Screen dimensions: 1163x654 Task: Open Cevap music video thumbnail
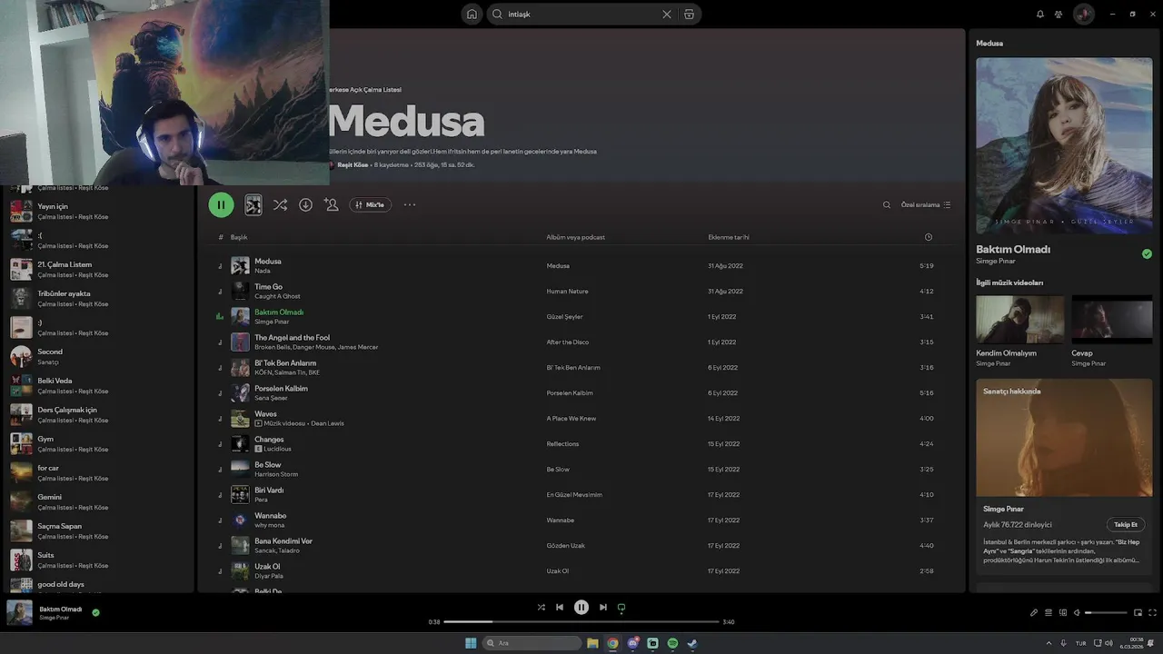tap(1112, 319)
